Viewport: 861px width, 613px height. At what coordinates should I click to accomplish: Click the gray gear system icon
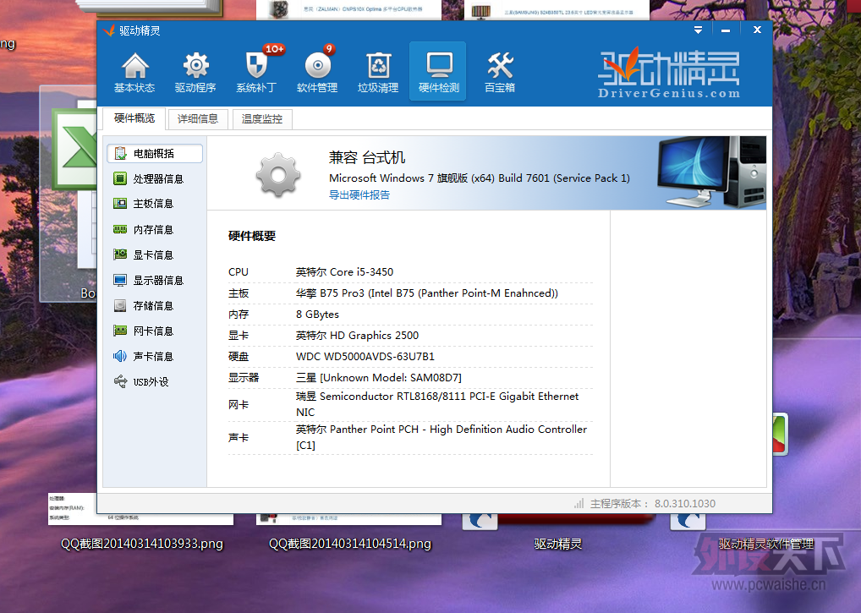[278, 175]
